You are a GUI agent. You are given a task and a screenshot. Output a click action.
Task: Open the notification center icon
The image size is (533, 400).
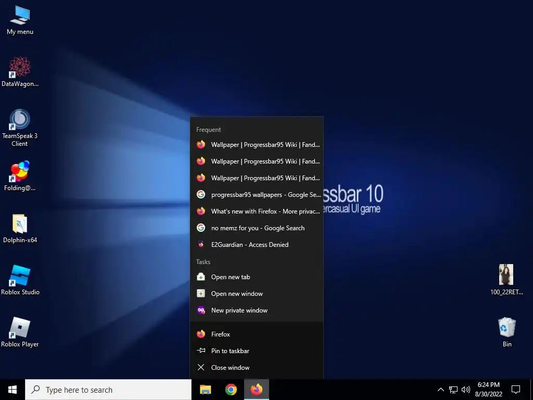(x=516, y=390)
